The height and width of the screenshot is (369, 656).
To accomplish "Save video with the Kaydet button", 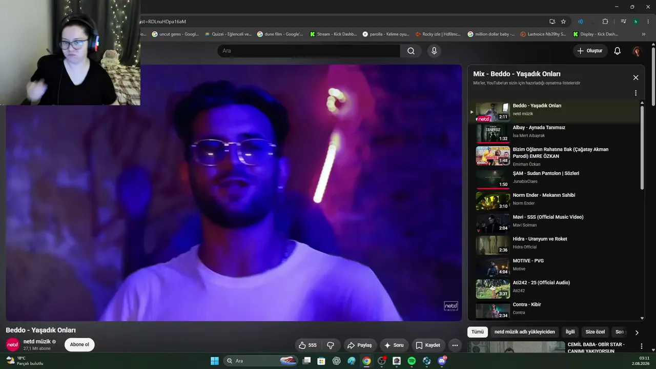I will tap(428, 345).
